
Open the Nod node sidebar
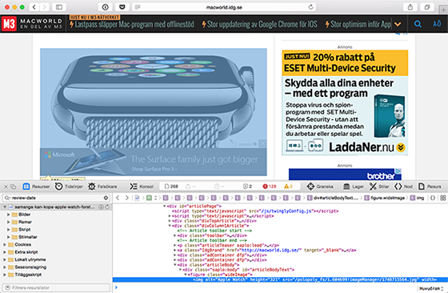(403, 187)
